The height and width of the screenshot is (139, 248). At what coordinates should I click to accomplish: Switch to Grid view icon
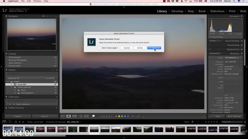point(63,116)
